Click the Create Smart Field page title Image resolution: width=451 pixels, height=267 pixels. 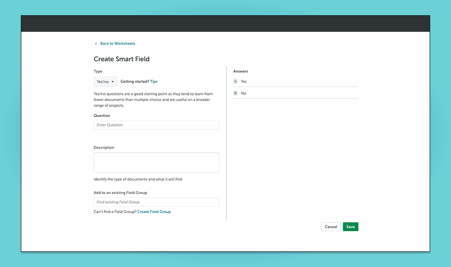coord(121,59)
